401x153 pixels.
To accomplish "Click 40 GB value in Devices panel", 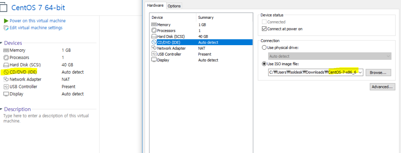I will click(x=67, y=65).
